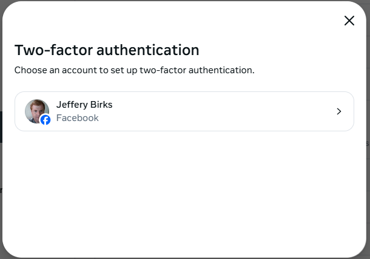Click "Birks" in the account name
Screen dimensions: 370x259
coord(101,105)
